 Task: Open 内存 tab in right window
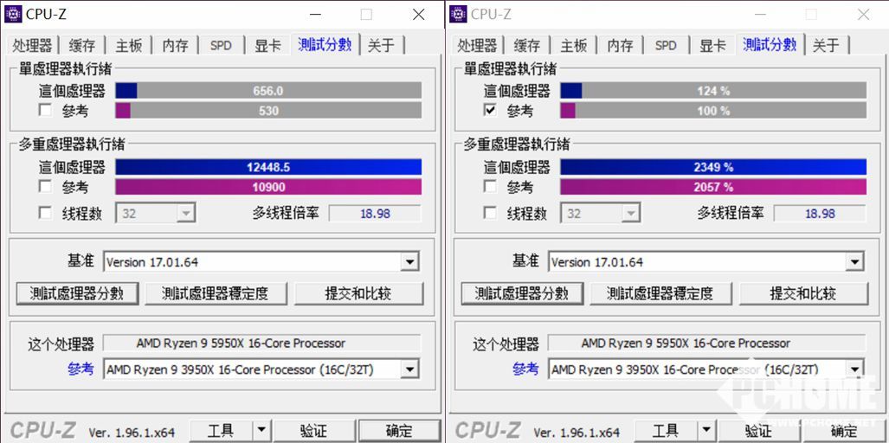point(621,45)
